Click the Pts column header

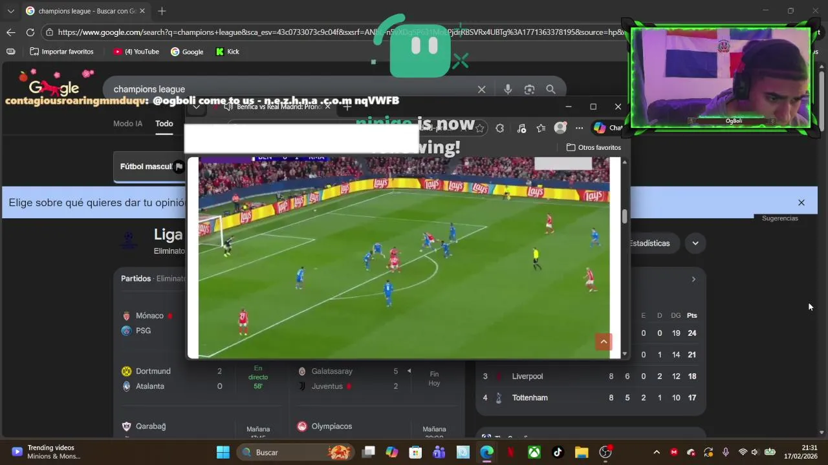click(692, 316)
